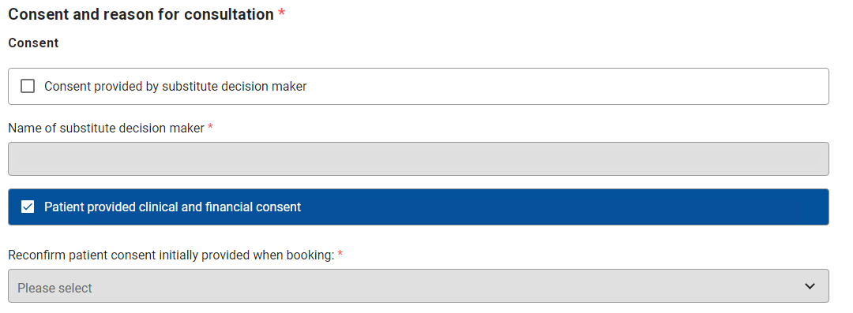
Task: Uncheck the patient clinical and financial consent checkbox
Action: click(x=27, y=207)
